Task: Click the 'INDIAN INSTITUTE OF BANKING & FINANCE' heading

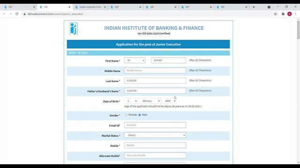Action: (154, 28)
